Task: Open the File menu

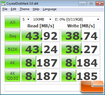Action: pos(5,9)
